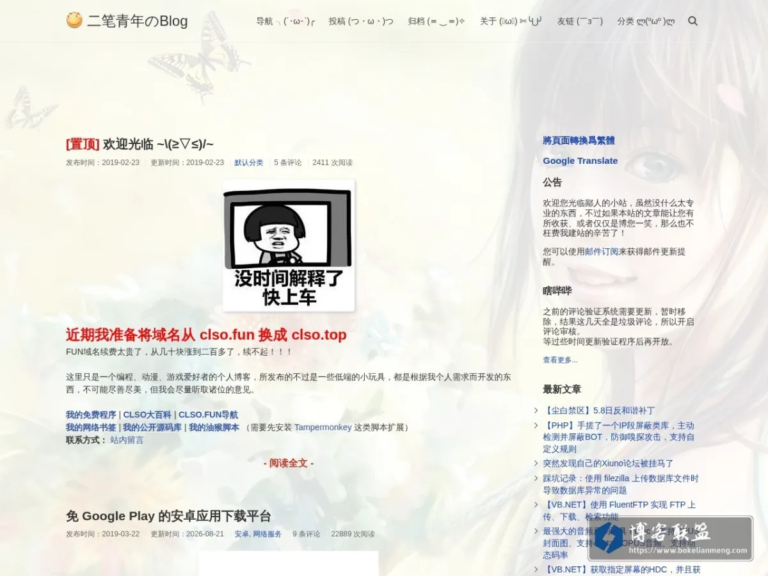
Task: Go to 二笔青年のBlog home title
Action: (x=137, y=21)
